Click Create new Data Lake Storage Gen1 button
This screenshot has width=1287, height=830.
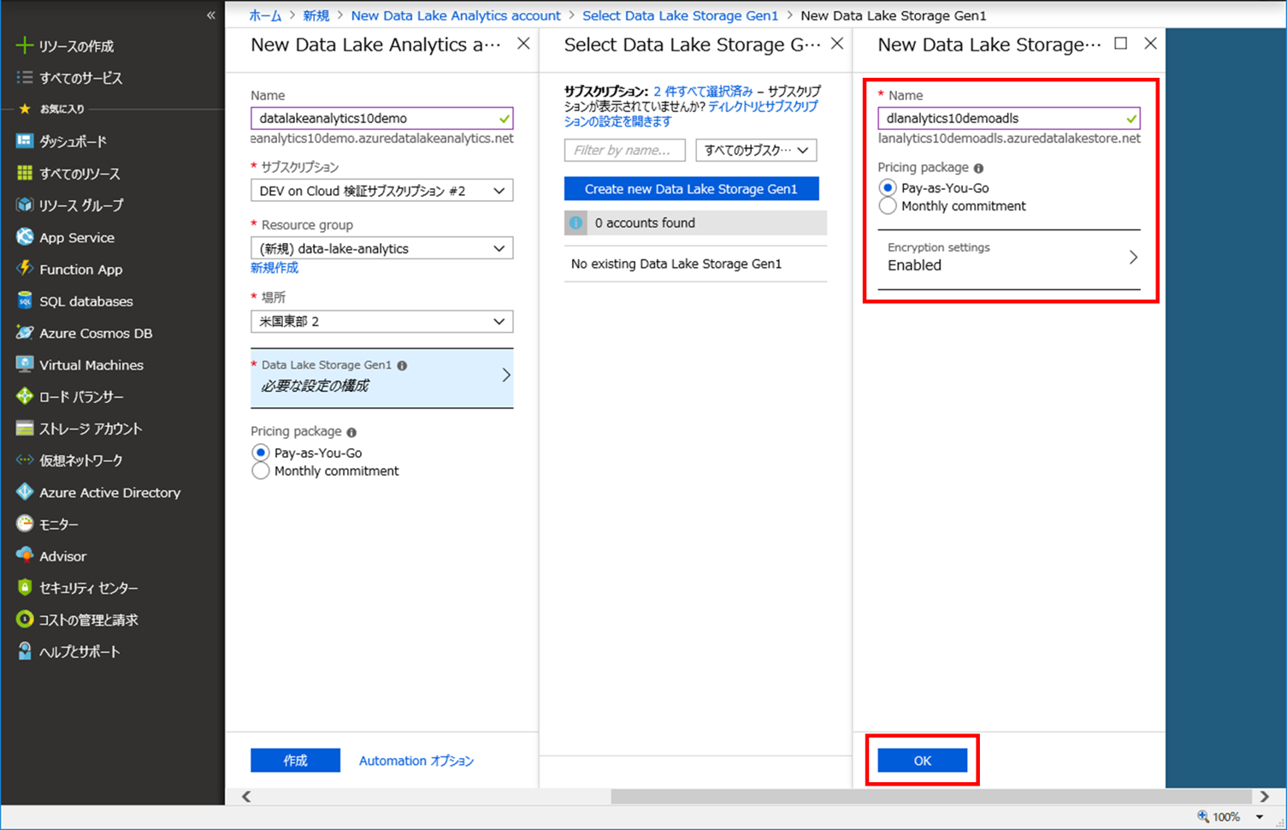691,189
